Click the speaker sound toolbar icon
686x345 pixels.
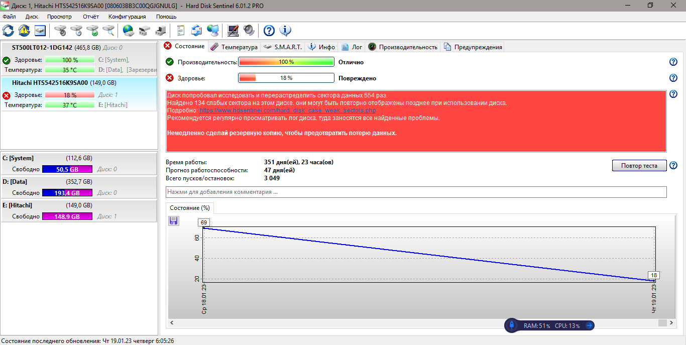coord(249,31)
